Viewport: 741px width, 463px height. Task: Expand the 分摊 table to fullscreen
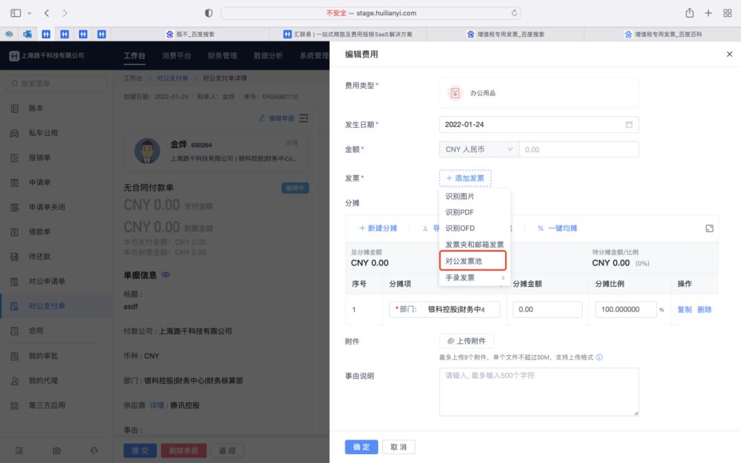(709, 228)
